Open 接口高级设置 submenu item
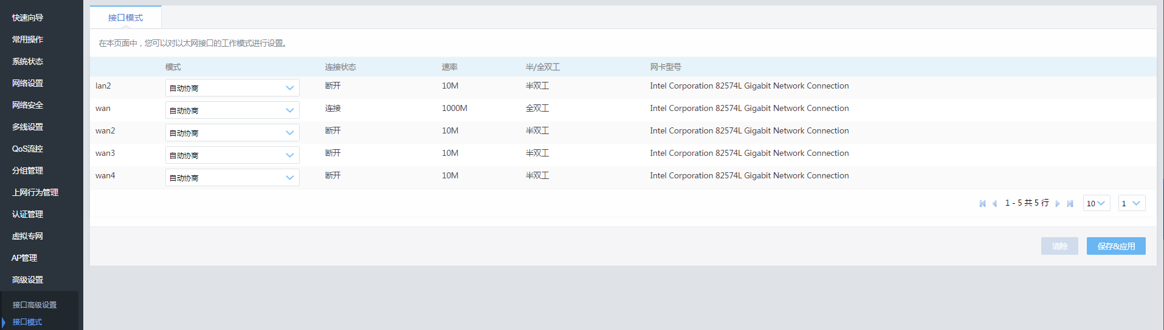1164x330 pixels. [35, 305]
